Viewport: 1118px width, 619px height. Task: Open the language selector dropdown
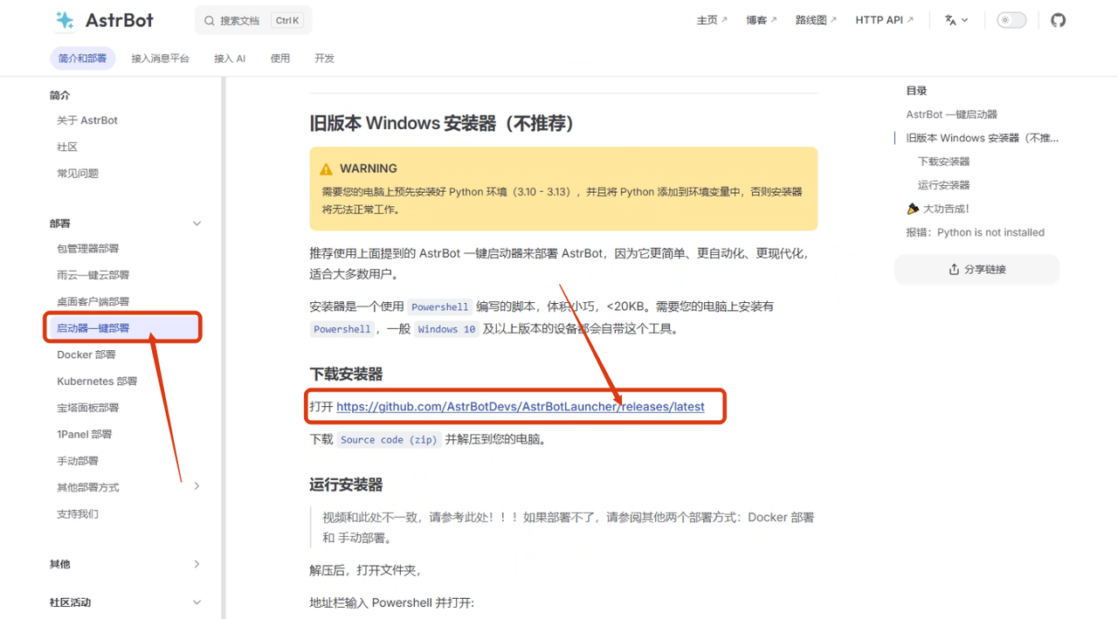[956, 20]
